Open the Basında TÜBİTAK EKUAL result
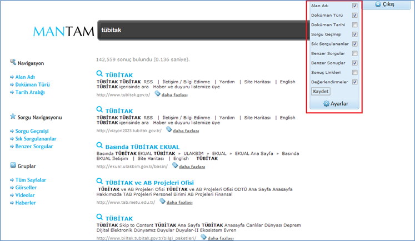This screenshot has height=241, width=415. (x=142, y=147)
